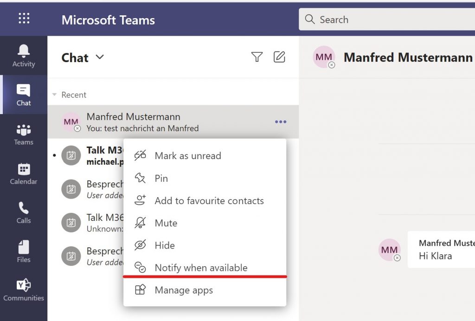Start a new chat with compose icon

pos(279,57)
